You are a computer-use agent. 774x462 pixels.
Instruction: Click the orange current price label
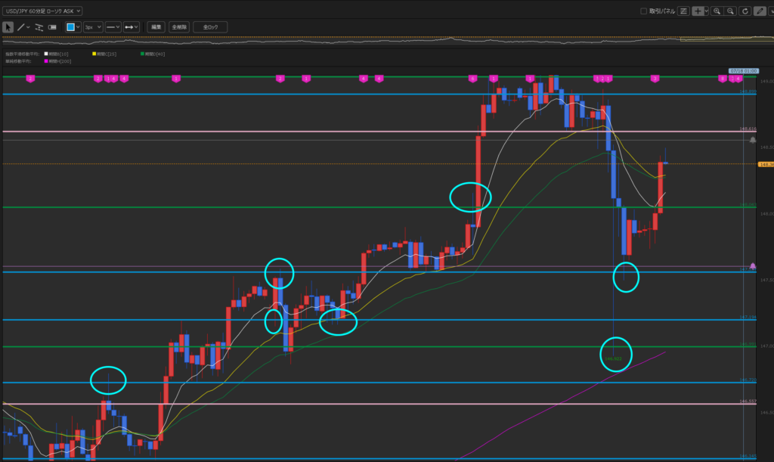tap(766, 164)
